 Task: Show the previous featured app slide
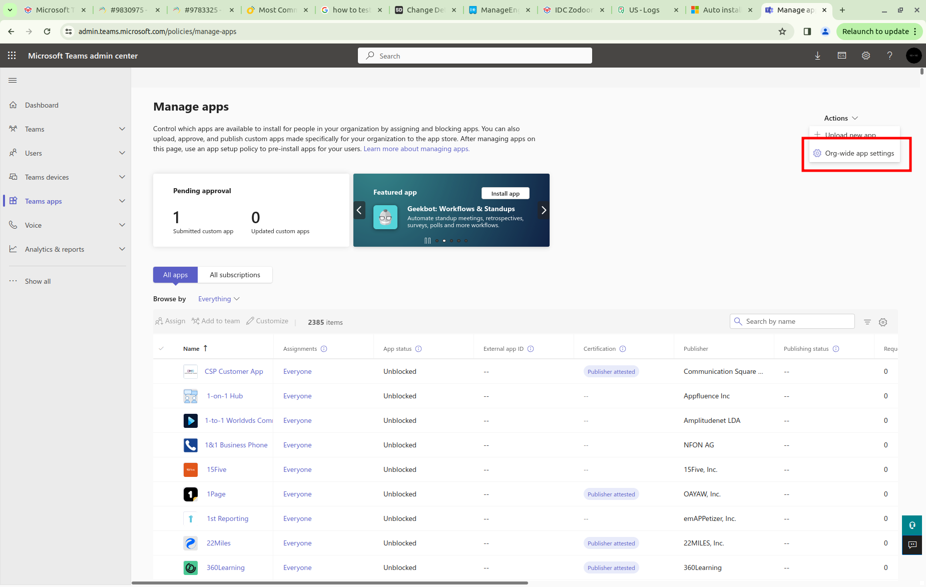coord(359,210)
